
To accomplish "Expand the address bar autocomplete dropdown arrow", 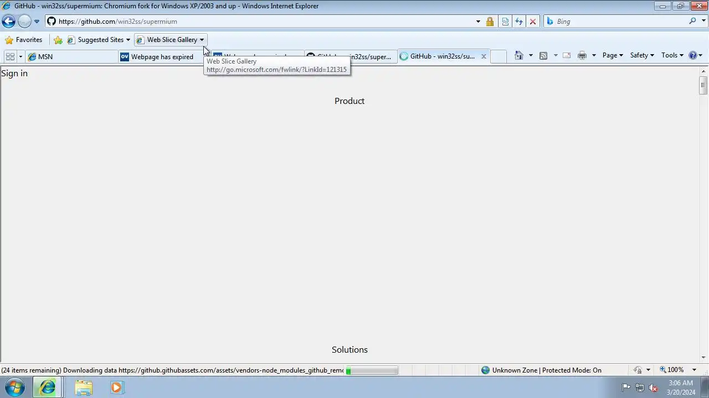I will (x=478, y=22).
